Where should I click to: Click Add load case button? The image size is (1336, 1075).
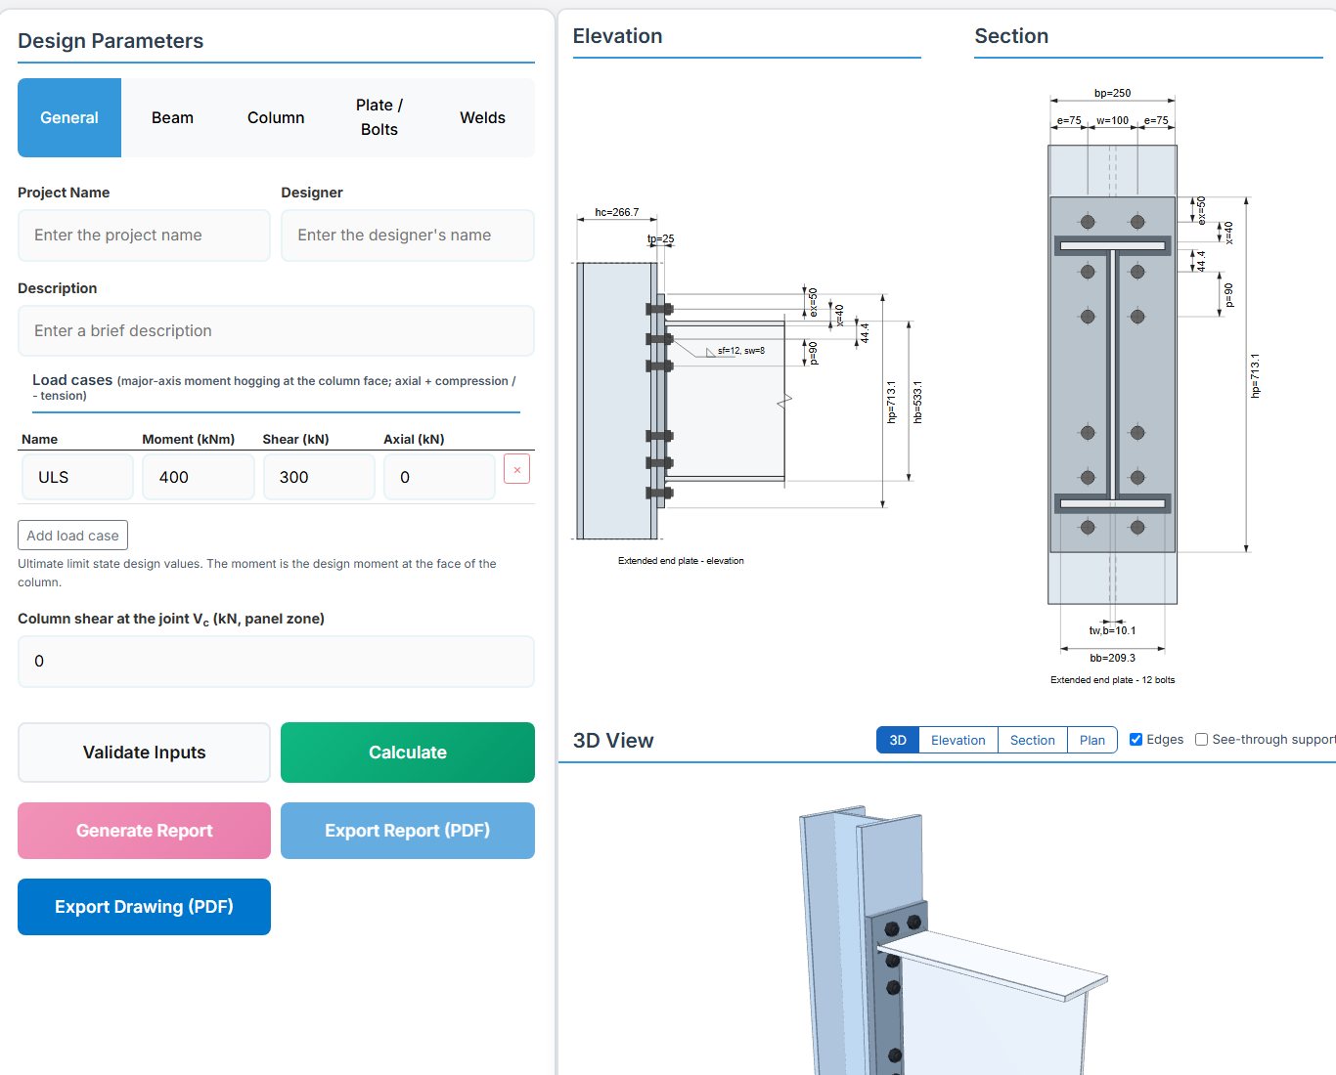(x=72, y=536)
